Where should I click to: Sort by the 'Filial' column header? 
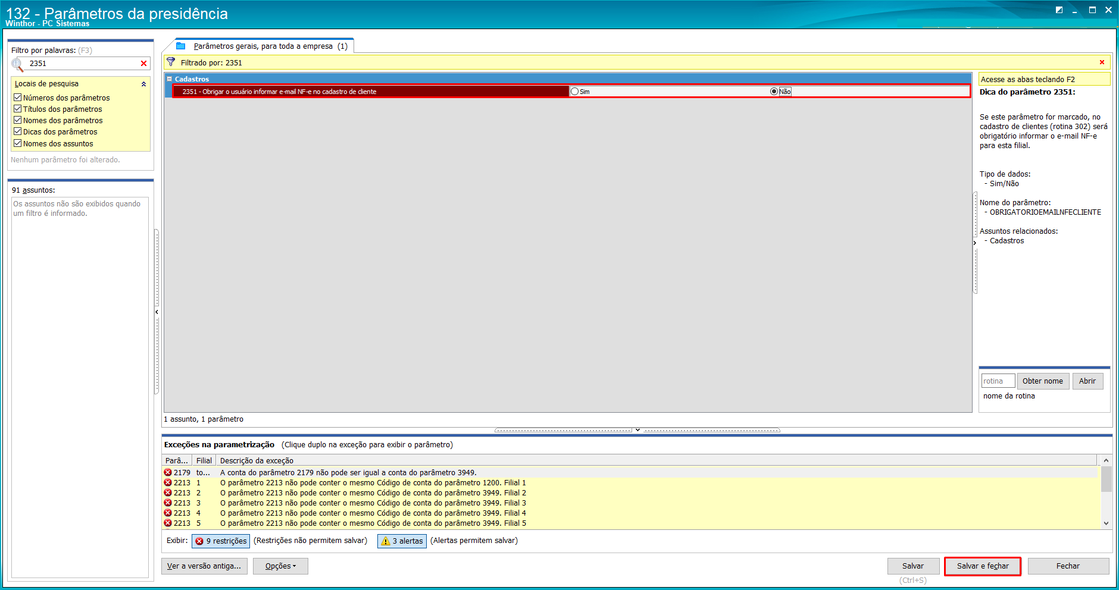click(204, 460)
